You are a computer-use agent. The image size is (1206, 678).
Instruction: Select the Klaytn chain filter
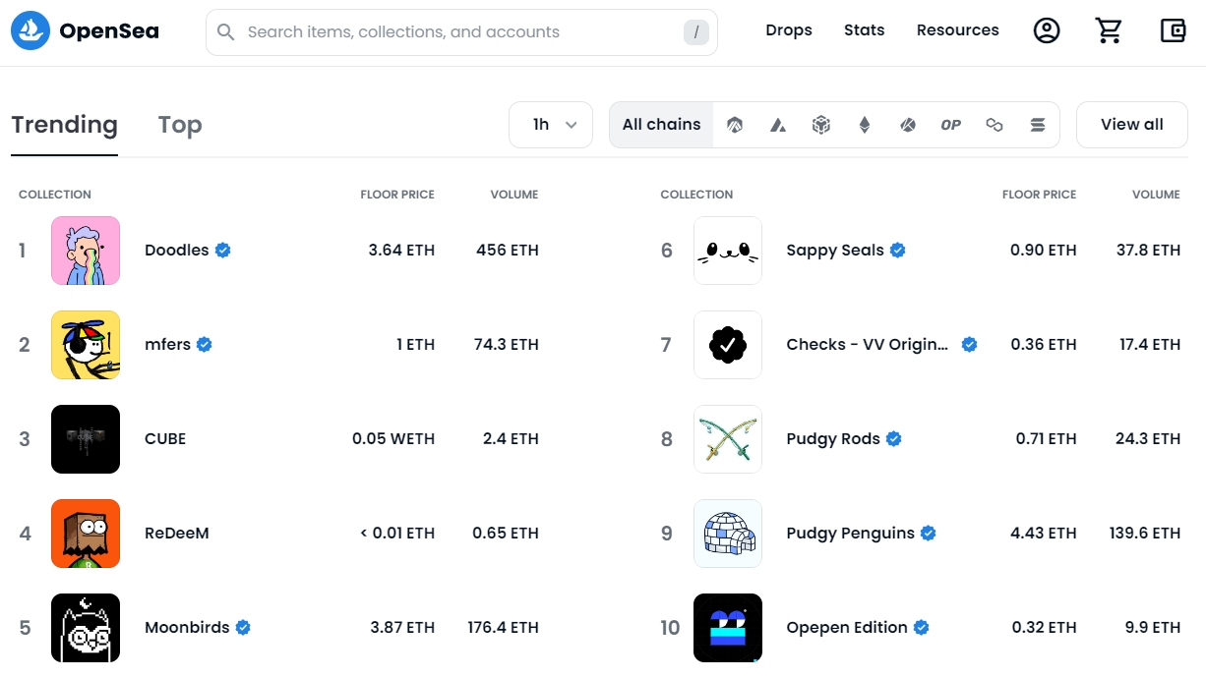click(x=908, y=124)
